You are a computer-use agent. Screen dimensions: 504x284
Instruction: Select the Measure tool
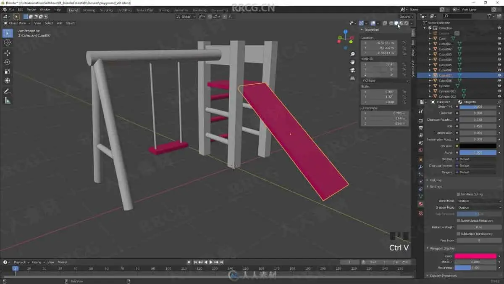7,101
